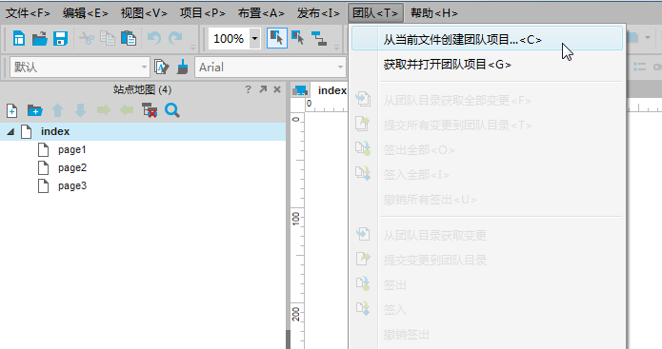Click the format painter brush icon
The image size is (662, 349).
point(182,67)
